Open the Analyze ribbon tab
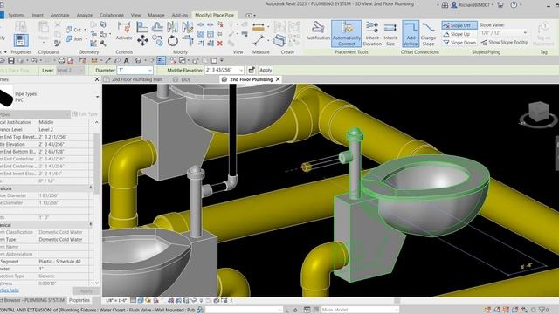This screenshot has height=314, width=559. coord(85,16)
